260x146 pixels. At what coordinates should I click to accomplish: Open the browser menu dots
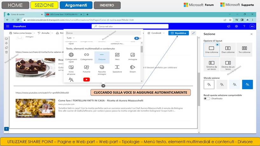point(253,20)
